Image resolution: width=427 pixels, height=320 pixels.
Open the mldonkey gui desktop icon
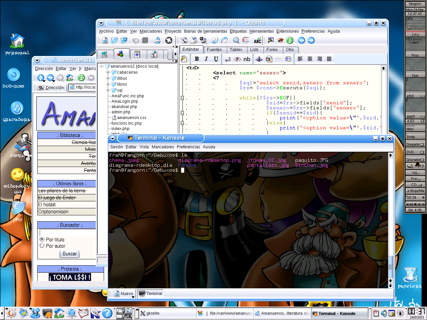pyautogui.click(x=17, y=180)
